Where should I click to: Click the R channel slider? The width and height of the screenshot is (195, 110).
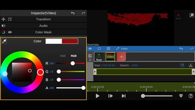(x=70, y=63)
